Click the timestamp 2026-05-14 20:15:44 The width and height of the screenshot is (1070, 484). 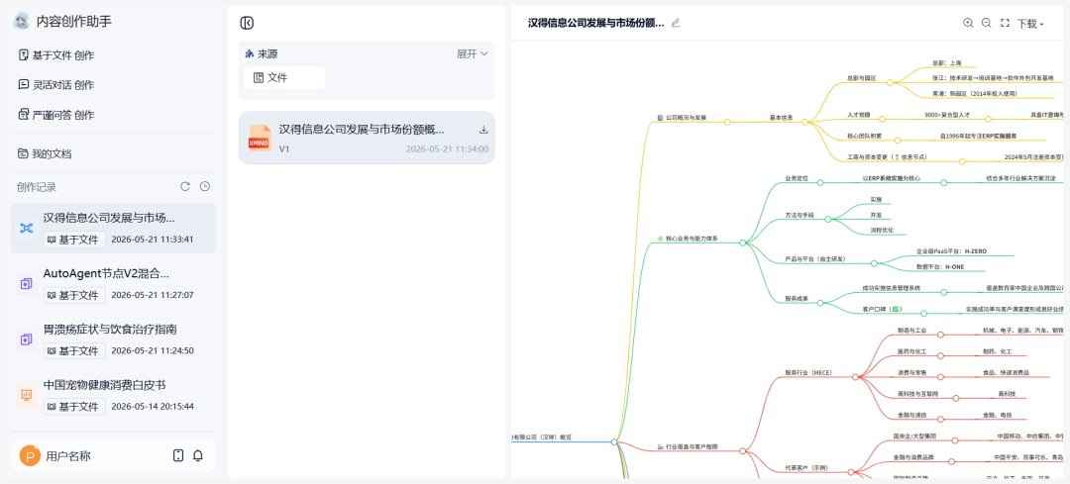(153, 406)
